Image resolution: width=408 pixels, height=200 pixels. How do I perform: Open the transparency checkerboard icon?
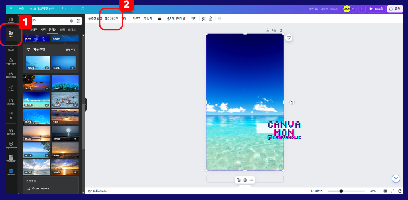[204, 19]
